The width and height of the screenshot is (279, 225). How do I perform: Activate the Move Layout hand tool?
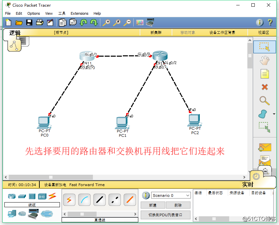tap(265, 60)
